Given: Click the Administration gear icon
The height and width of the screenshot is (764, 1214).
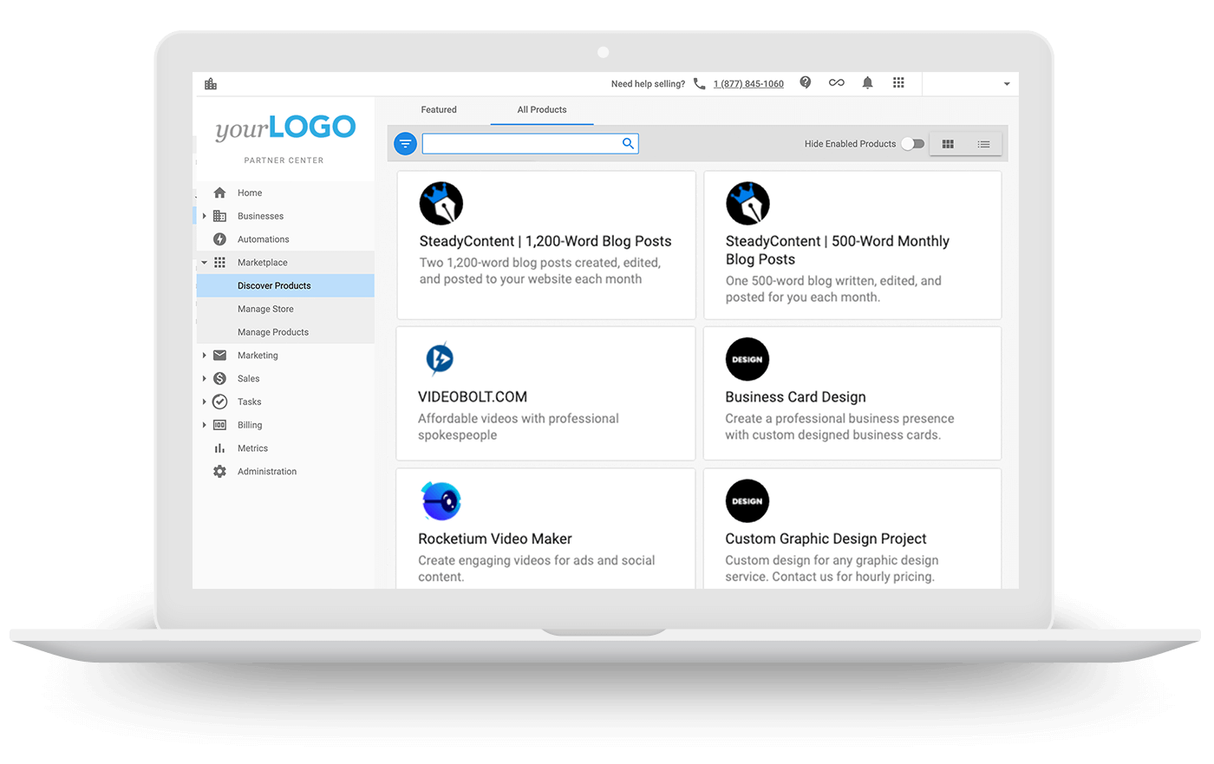Looking at the screenshot, I should (219, 471).
